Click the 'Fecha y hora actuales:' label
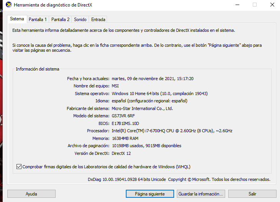This screenshot has height=202, width=280. point(88,79)
